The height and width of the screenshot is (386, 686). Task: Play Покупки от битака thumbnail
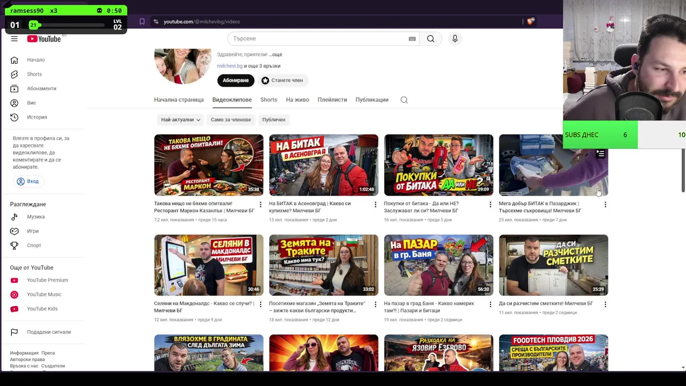point(438,165)
